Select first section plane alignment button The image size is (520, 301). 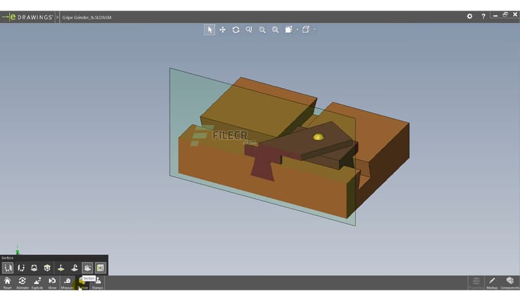[8, 268]
